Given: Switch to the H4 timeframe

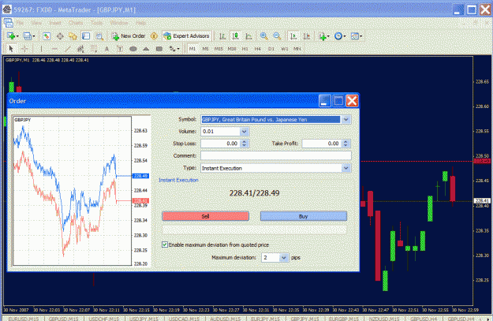Looking at the screenshot, I should pos(258,49).
